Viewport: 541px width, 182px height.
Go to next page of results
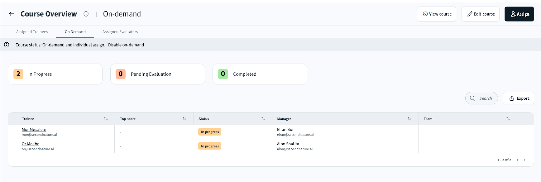click(525, 160)
